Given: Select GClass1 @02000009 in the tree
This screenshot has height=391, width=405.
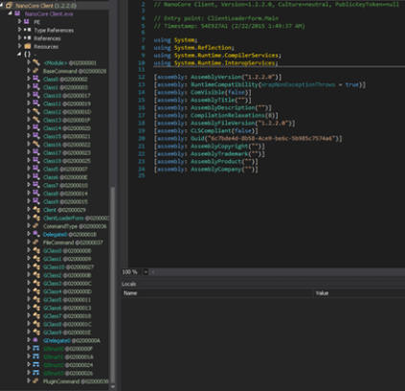Looking at the screenshot, I should [67, 259].
